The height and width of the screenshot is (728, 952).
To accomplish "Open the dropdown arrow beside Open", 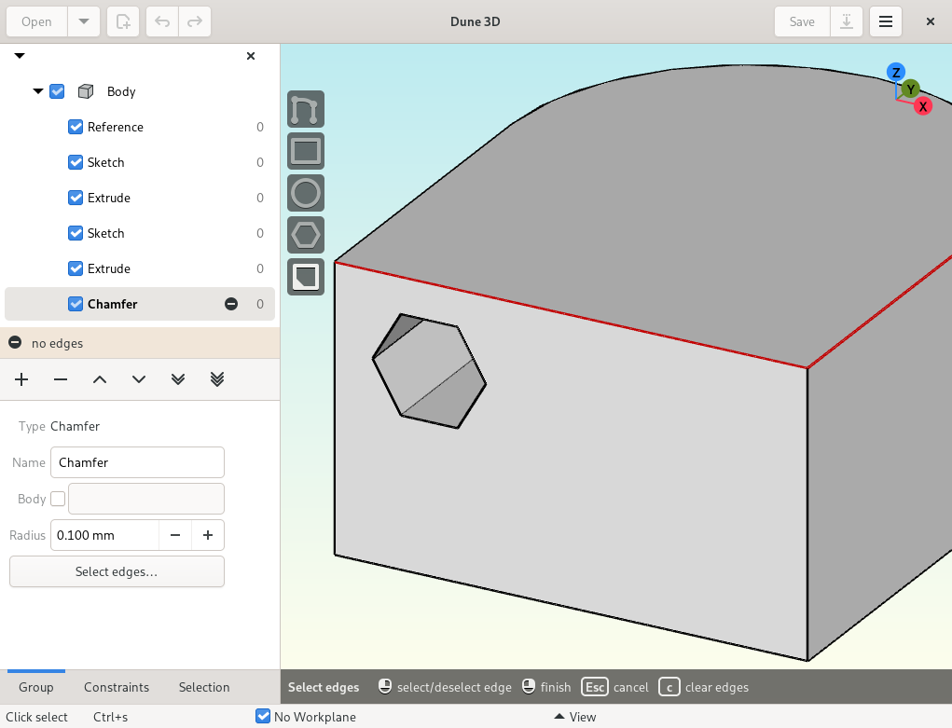I will coord(84,21).
